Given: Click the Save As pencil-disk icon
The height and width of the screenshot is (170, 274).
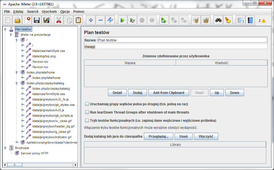Looking at the screenshot, I should (46, 20).
